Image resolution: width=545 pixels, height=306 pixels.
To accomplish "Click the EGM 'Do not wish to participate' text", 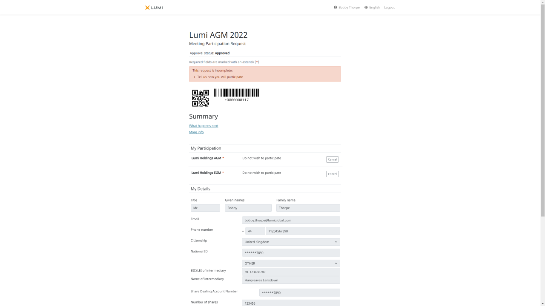I will pos(262,173).
